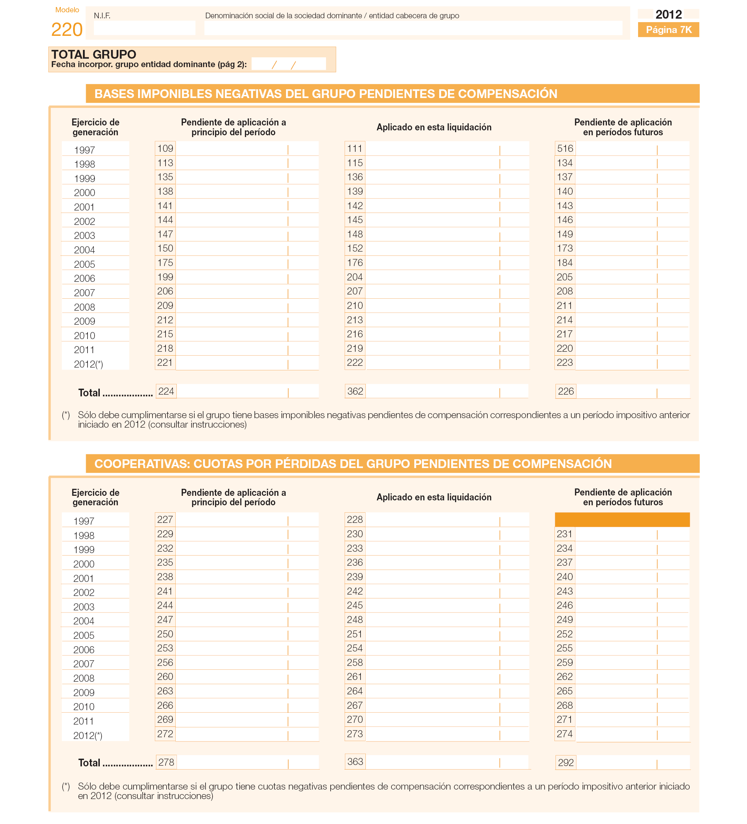Click the Denominación social input field
Screen dimensions: 747x824
point(413,28)
